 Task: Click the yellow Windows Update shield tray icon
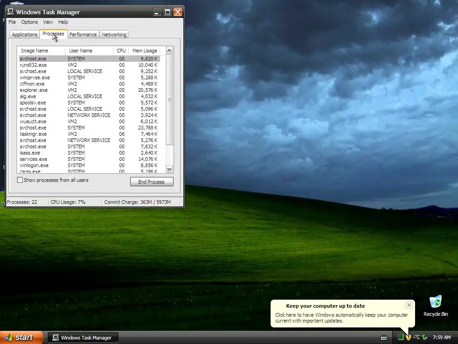click(x=408, y=337)
